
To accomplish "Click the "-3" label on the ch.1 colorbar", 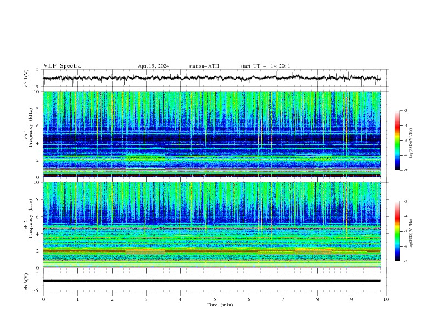I will pos(405,110).
